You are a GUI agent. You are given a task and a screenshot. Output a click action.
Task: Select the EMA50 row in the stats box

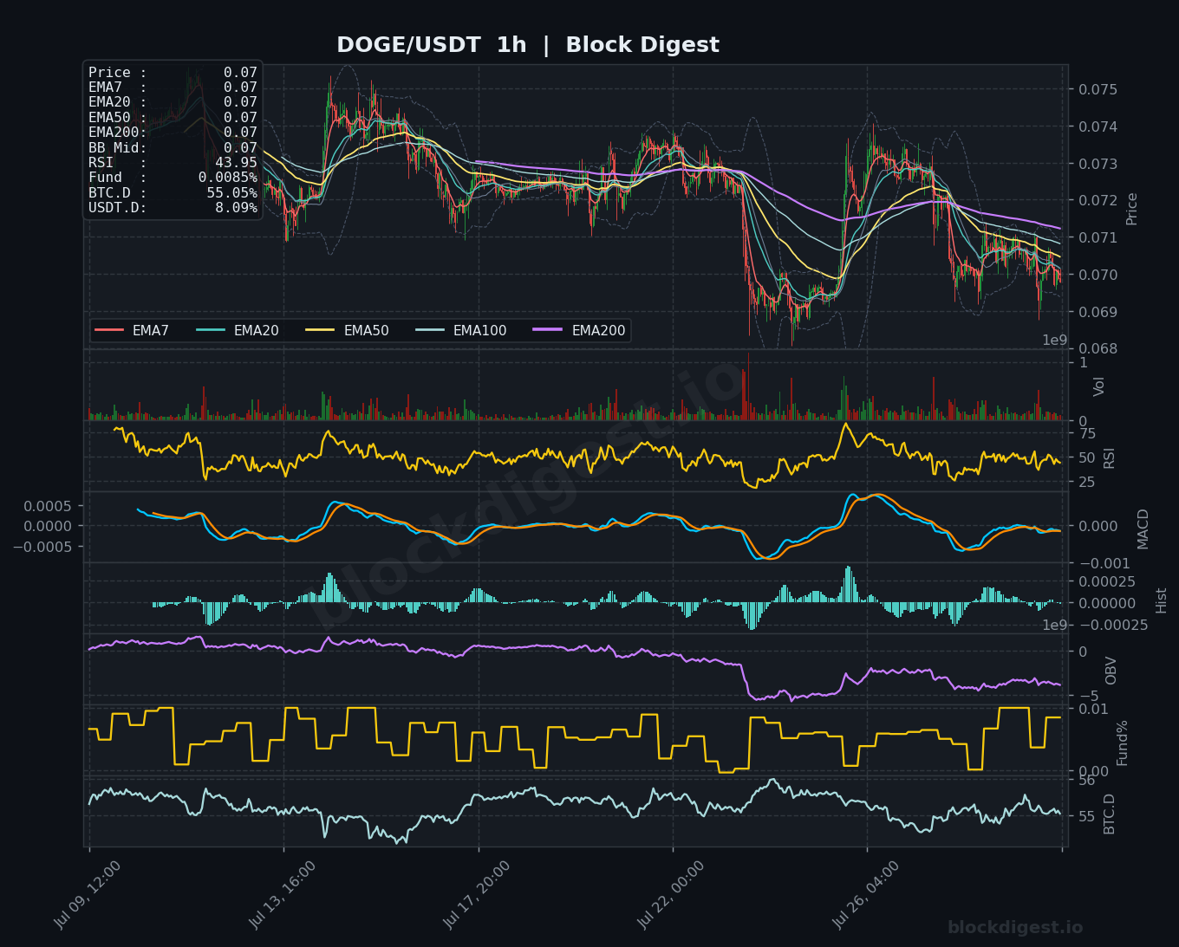[x=173, y=118]
